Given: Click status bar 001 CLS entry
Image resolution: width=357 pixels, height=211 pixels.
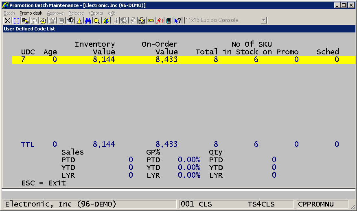Looking at the screenshot, I should pos(196,204).
